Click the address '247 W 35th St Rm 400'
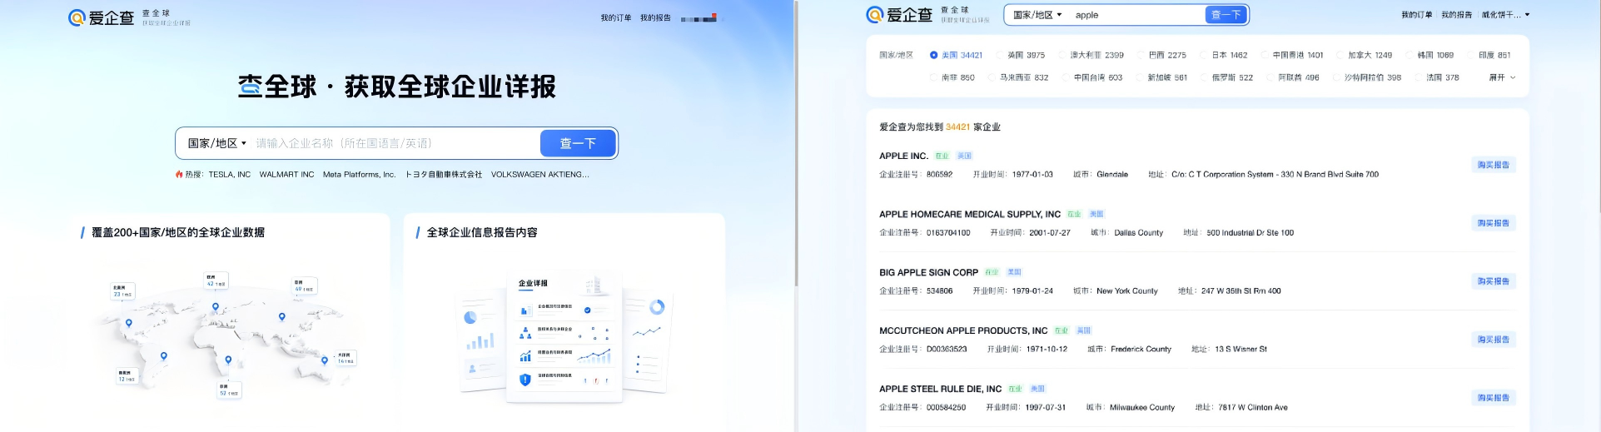This screenshot has height=432, width=1601. [x=1241, y=291]
